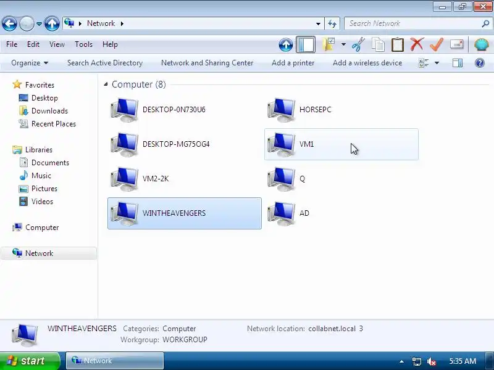494x370 pixels.
Task: Click Favorites in the navigation pane
Action: 40,85
